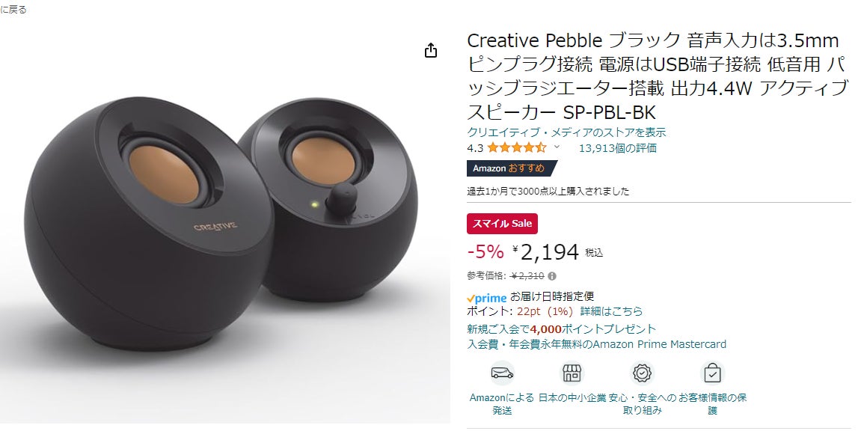Screen dimensions: 867x434
Task: Open points details link 詳細はこちら
Action: coord(612,311)
